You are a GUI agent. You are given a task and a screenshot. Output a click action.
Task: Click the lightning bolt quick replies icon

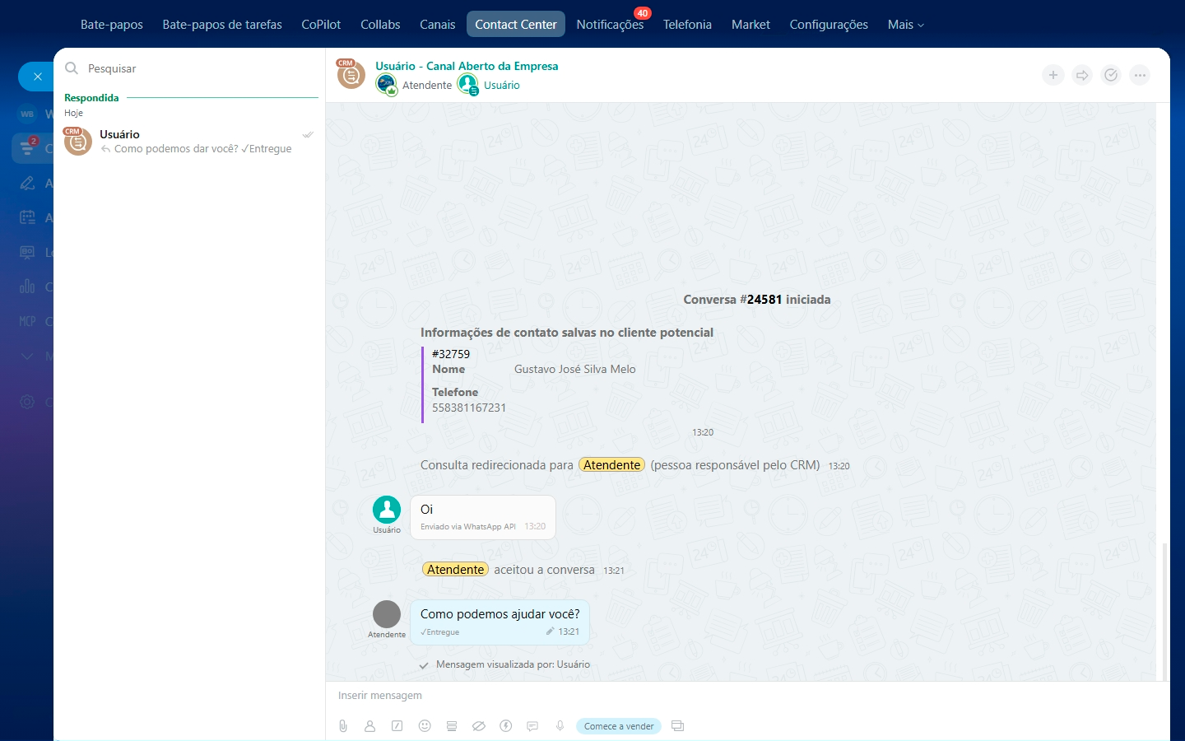pyautogui.click(x=506, y=726)
